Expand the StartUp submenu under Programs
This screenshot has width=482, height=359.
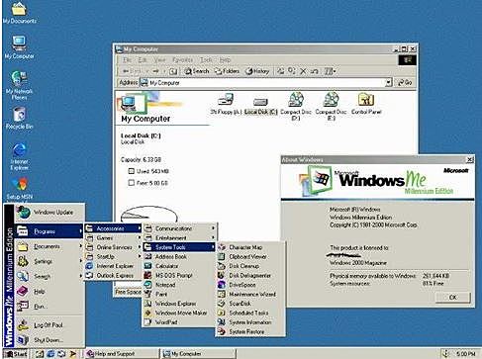coord(113,256)
